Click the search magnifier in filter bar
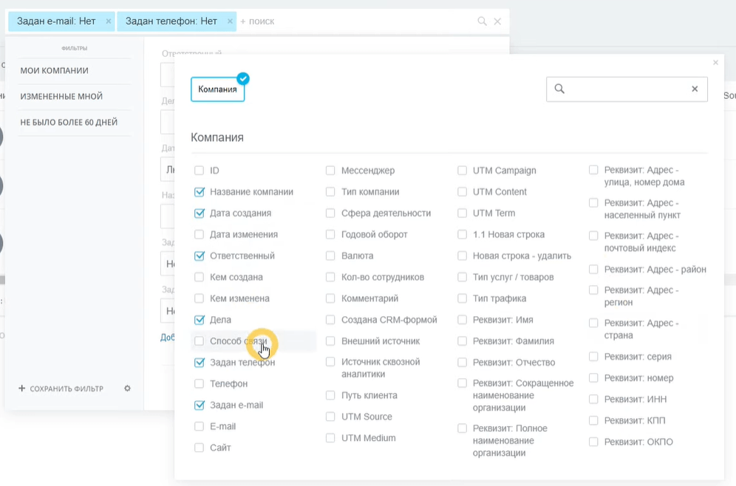736x486 pixels. [x=482, y=21]
